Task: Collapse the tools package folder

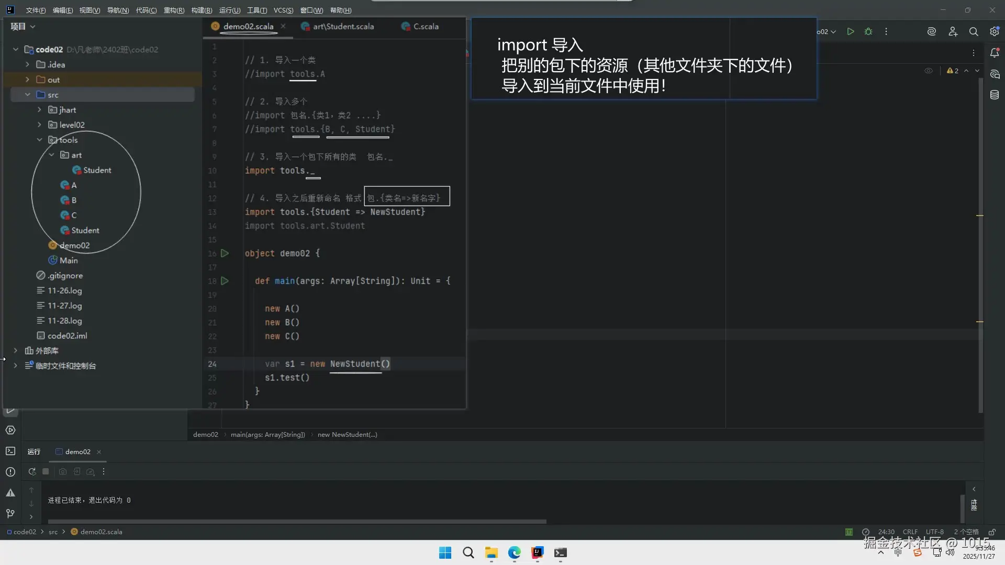Action: (x=39, y=140)
